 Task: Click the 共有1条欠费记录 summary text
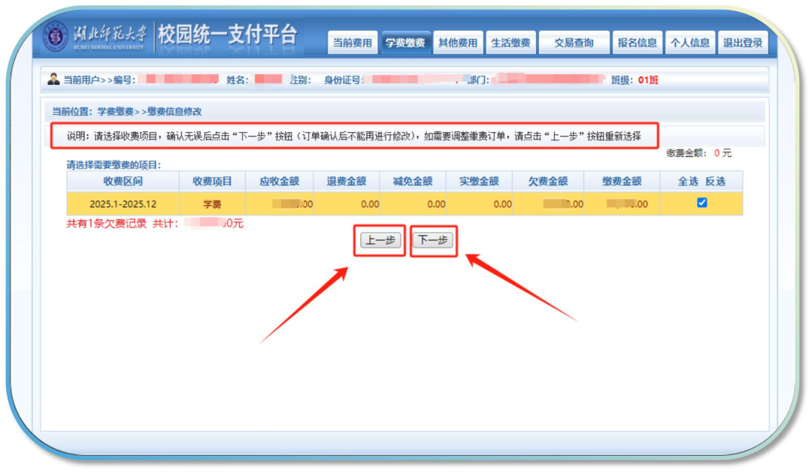click(x=106, y=223)
